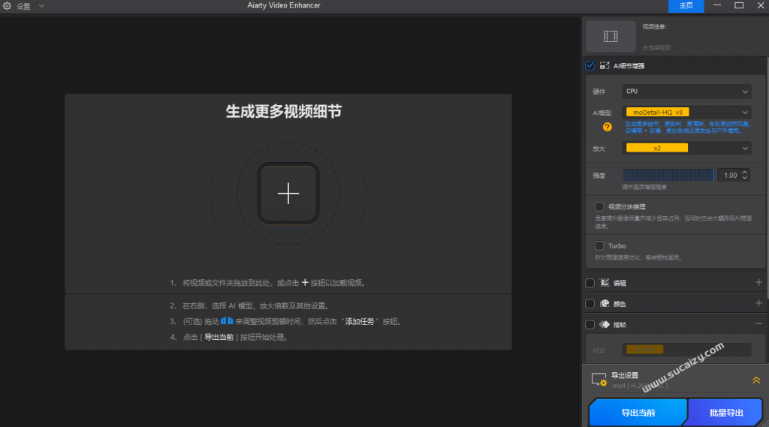769x427 pixels.
Task: Click the AI细节增强 enhance icon
Action: (605, 66)
